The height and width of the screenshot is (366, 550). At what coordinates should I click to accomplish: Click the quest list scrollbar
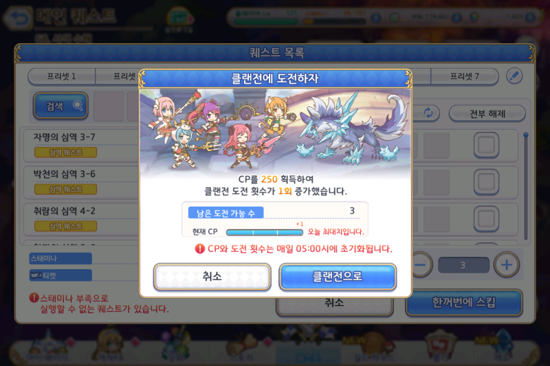click(x=525, y=186)
